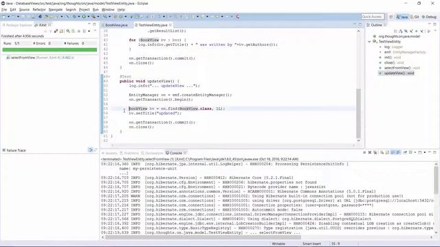Open the External Tools dropdown arrow
This screenshot has height=247, width=440.
click(x=98, y=16)
